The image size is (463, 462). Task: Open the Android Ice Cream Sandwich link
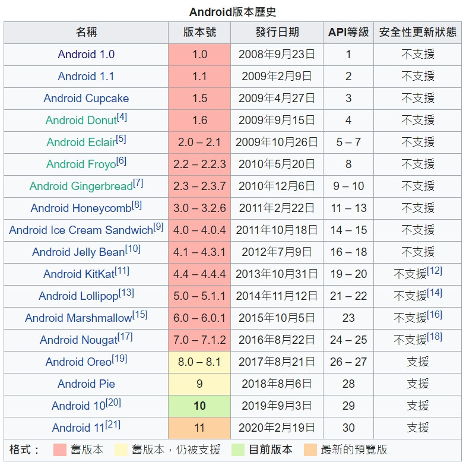(x=81, y=230)
